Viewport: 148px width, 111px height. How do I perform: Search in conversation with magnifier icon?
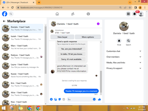click(x=128, y=41)
